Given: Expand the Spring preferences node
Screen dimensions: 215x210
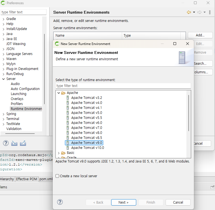Looking at the screenshot, I should click(4, 114).
